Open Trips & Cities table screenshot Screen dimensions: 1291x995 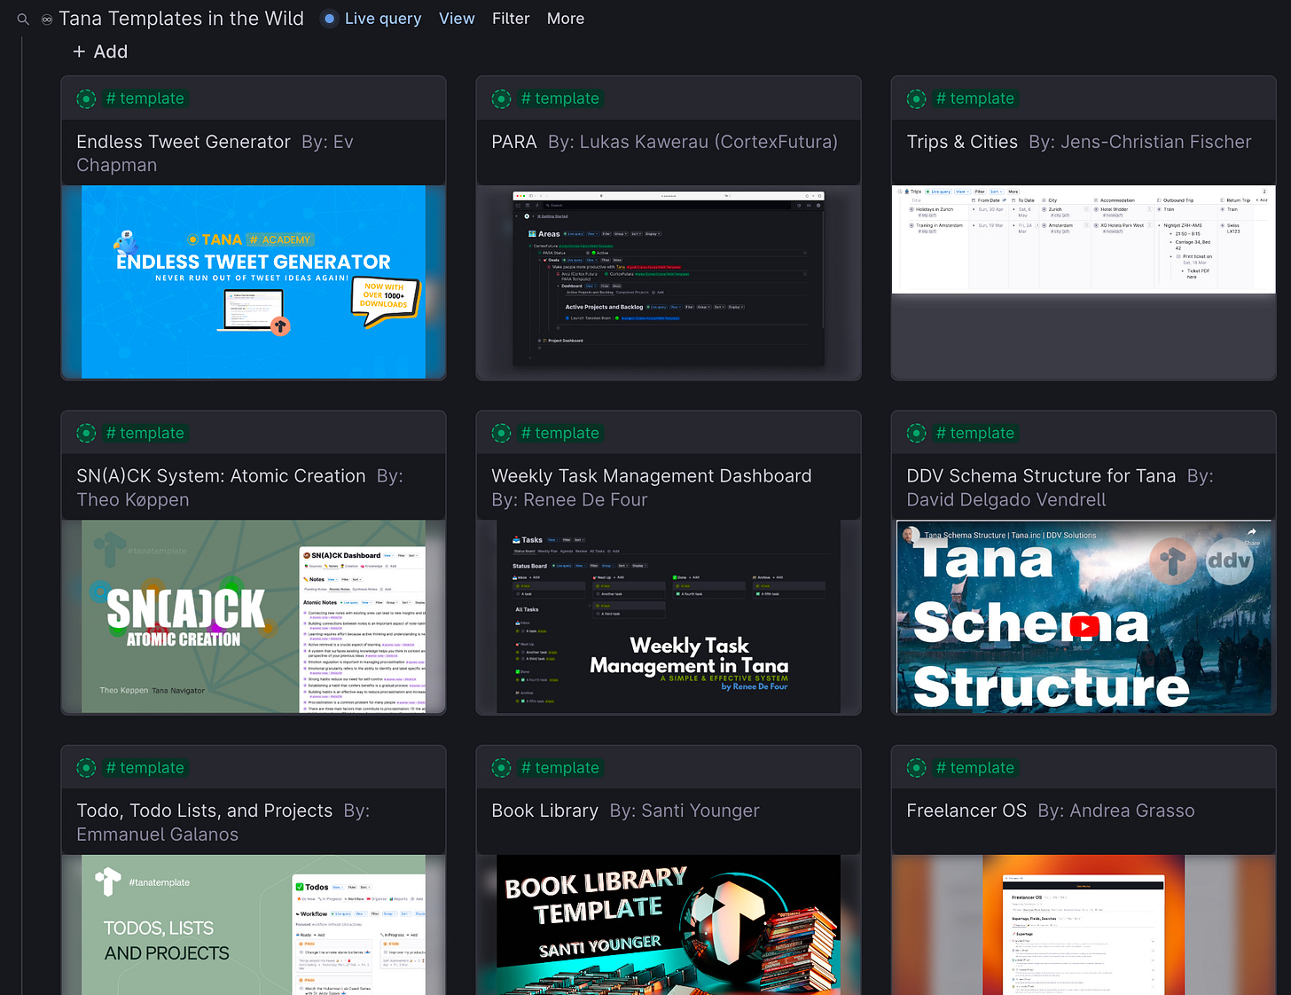(x=1084, y=239)
